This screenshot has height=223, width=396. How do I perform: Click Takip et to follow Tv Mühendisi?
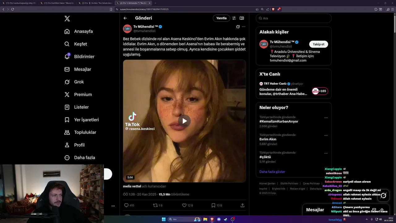point(319,44)
